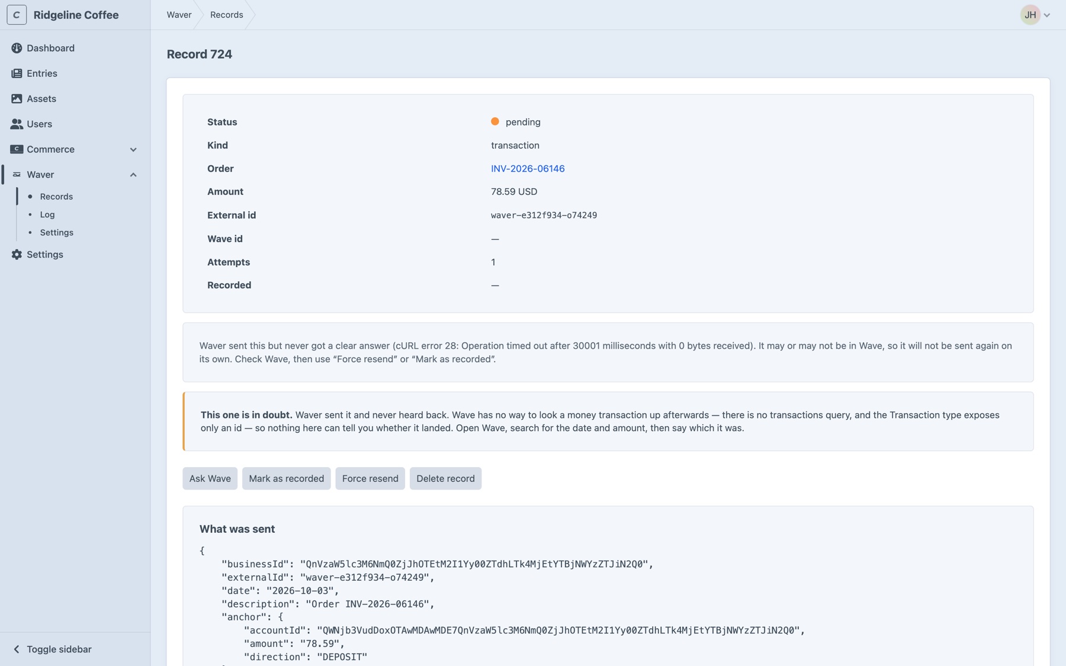Open Dashboard via its gauge icon
Viewport: 1066px width, 666px height.
coord(17,48)
